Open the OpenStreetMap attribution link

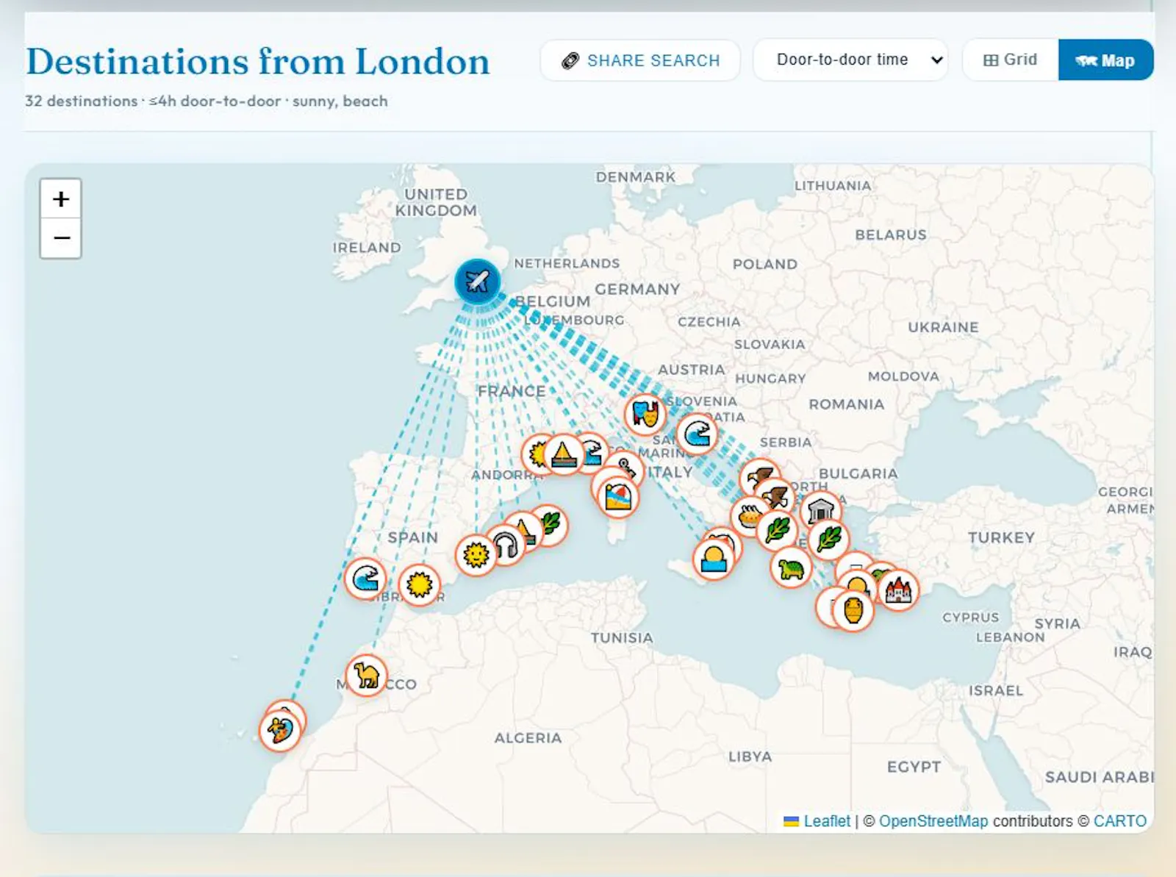933,821
